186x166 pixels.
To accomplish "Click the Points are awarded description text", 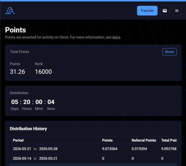I will [x=63, y=37].
